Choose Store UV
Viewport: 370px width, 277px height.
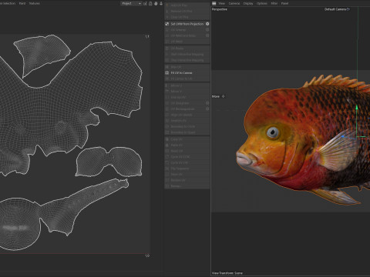187,175
